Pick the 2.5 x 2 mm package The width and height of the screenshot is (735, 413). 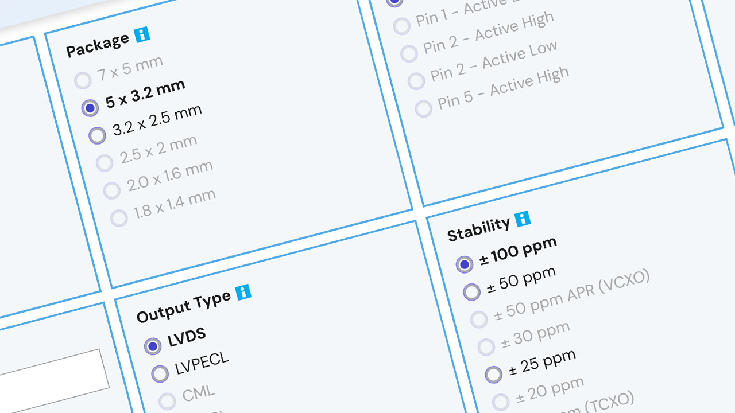105,163
